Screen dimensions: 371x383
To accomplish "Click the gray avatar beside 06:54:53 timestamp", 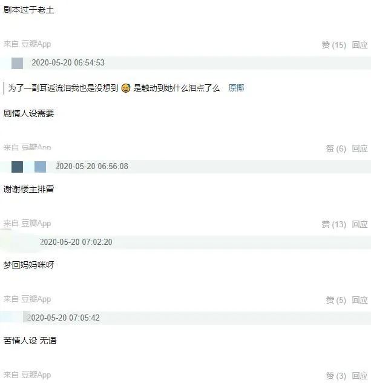I will 18,63.
